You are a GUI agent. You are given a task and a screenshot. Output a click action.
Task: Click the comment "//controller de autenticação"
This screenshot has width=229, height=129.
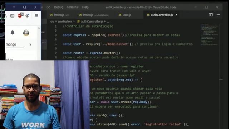(88, 26)
